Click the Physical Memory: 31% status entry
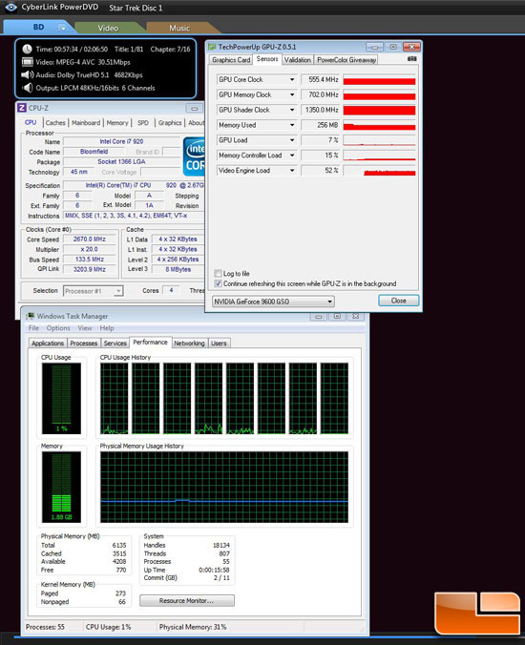Viewport: 525px width, 645px height. [193, 627]
